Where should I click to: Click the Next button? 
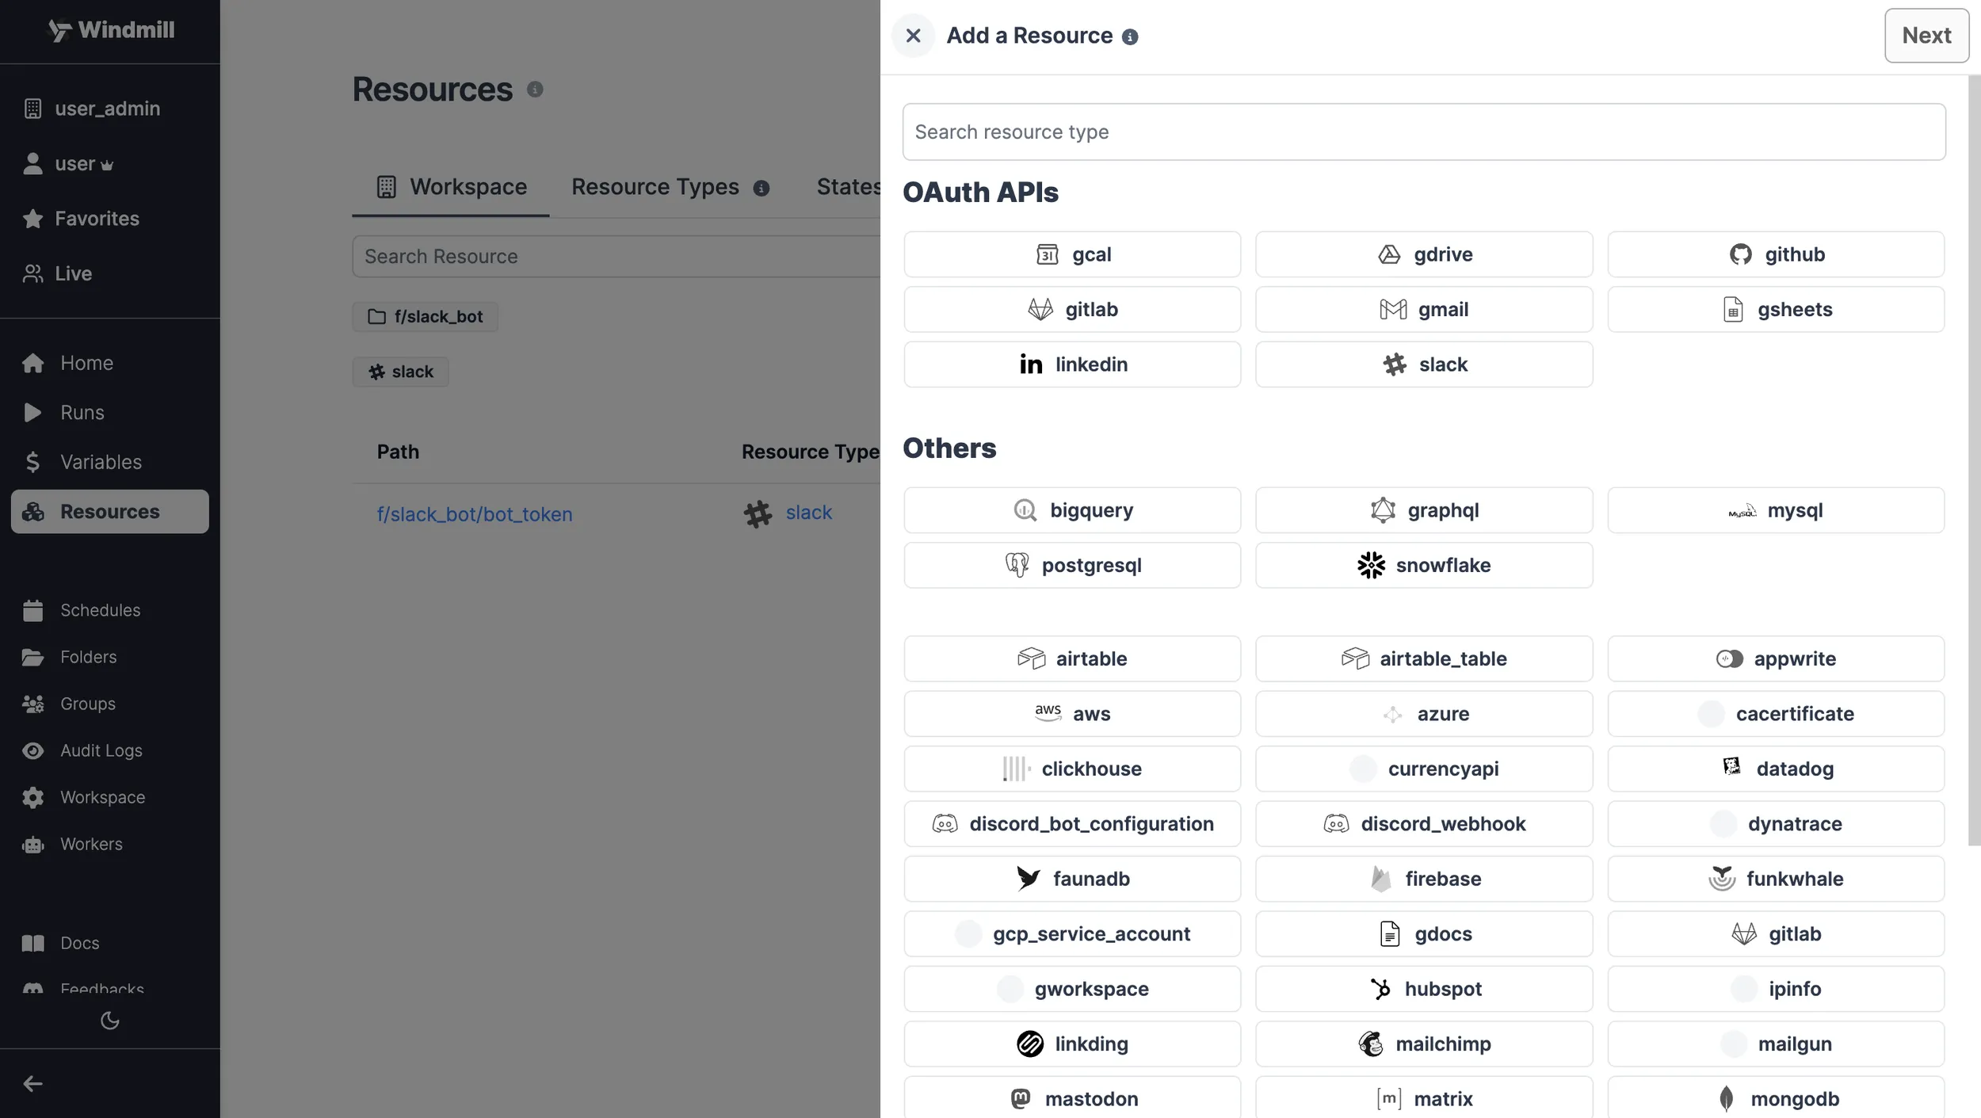pos(1926,35)
